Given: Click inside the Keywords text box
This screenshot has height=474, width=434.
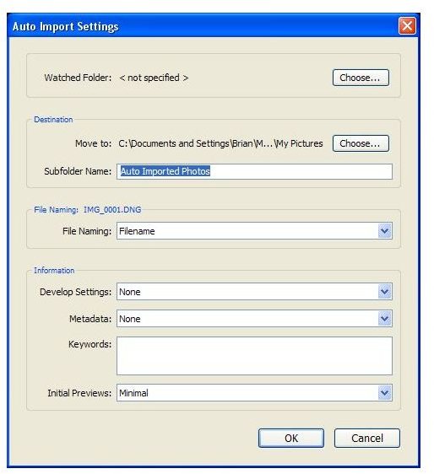Looking at the screenshot, I should pos(254,356).
